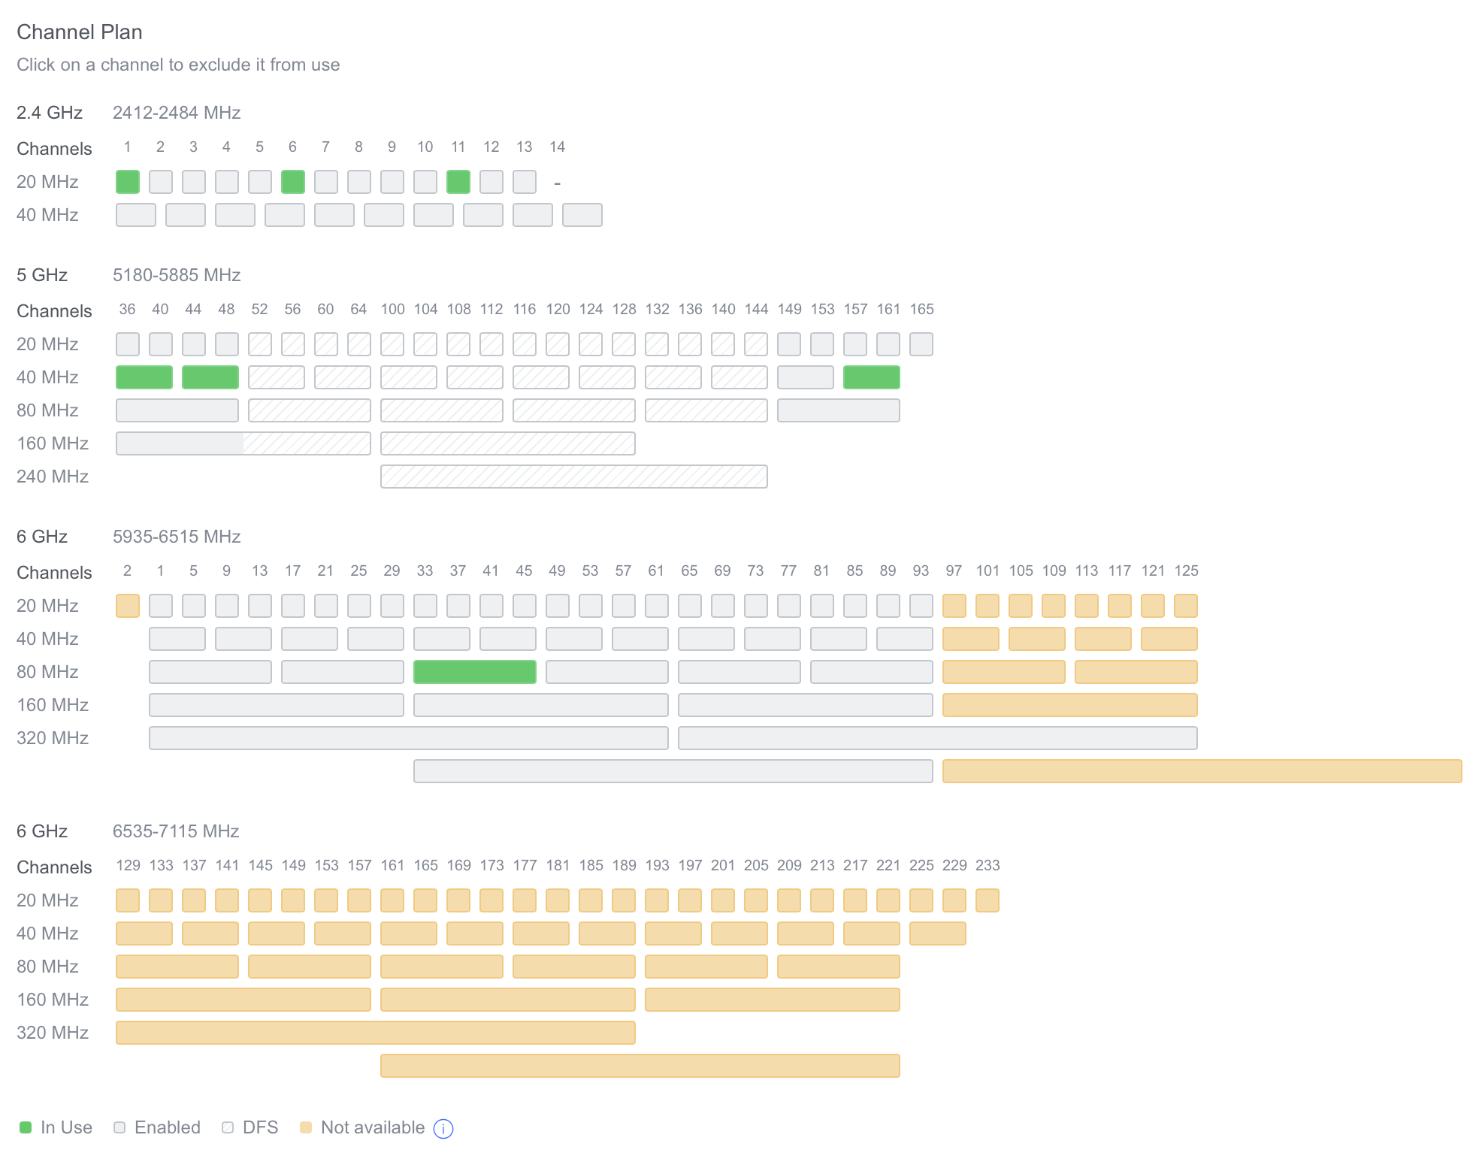This screenshot has height=1159, width=1482.
Task: Exclude the green 40 MHz channel 157 block
Action: coord(871,377)
